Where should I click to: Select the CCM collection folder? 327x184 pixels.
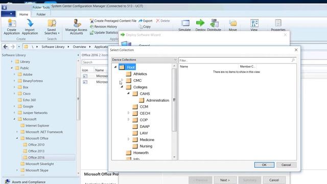(141, 107)
